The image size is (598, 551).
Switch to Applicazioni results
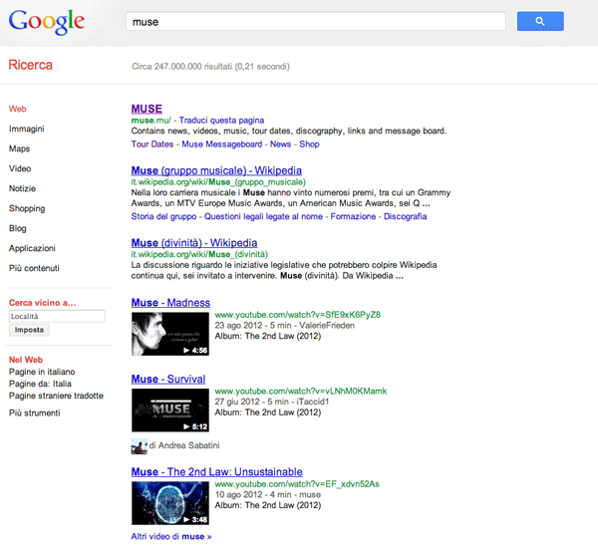(32, 248)
